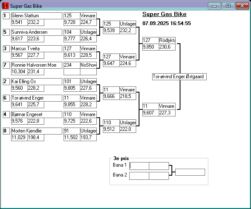Click the first Bana 1 input field
The image size is (251, 209).
[x=139, y=166]
